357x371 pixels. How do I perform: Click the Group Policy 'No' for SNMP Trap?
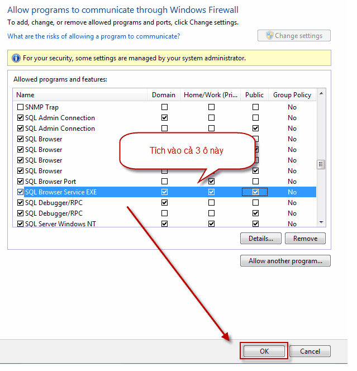(292, 107)
